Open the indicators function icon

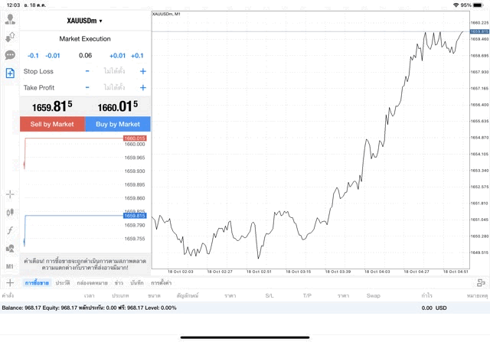pos(10,230)
